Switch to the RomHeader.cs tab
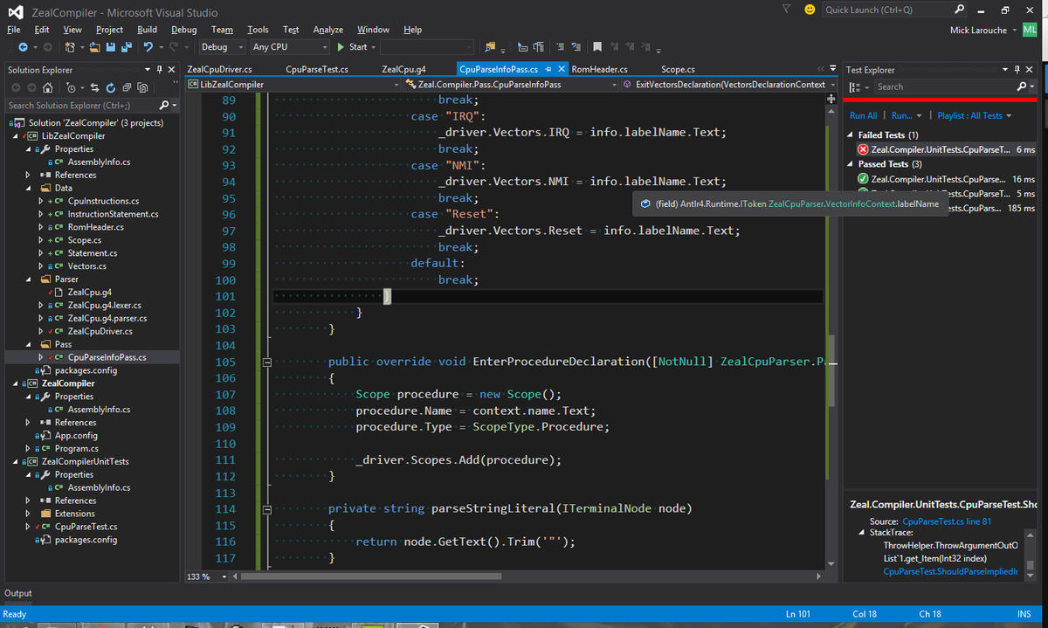1048x628 pixels. click(x=599, y=69)
